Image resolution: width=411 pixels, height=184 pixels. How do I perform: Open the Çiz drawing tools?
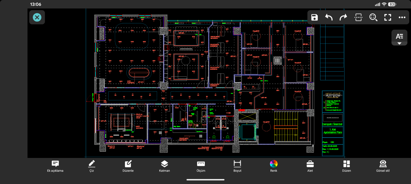click(92, 166)
